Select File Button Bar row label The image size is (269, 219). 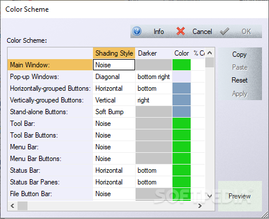click(50, 194)
